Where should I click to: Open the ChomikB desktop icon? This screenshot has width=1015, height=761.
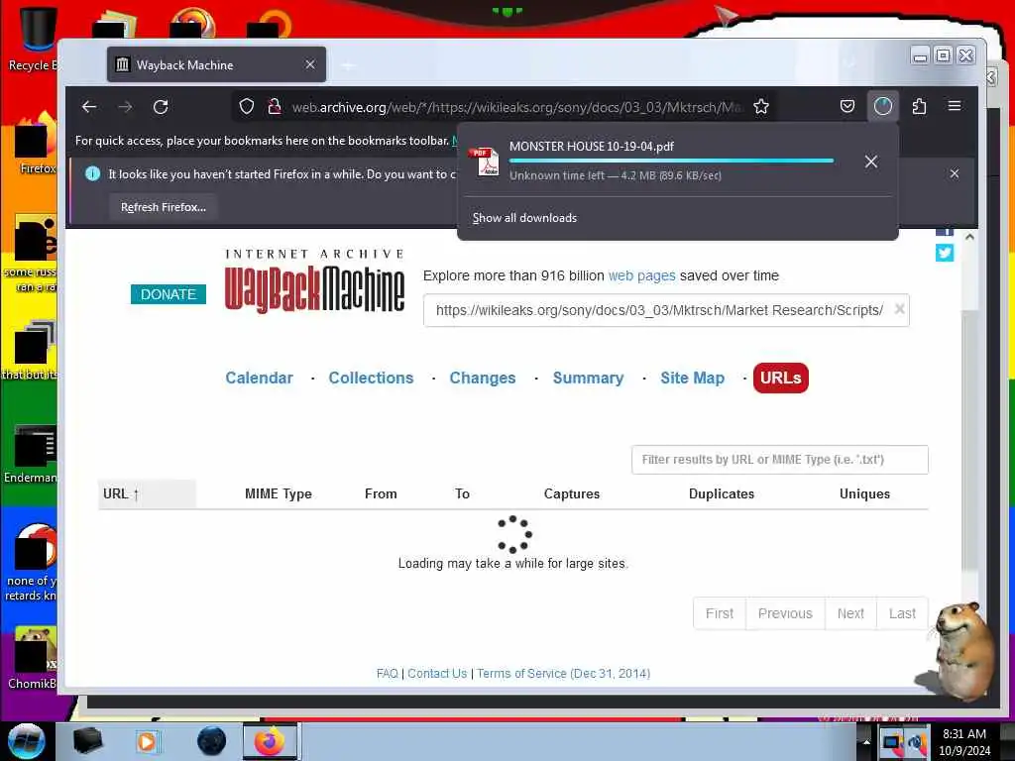click(x=33, y=657)
